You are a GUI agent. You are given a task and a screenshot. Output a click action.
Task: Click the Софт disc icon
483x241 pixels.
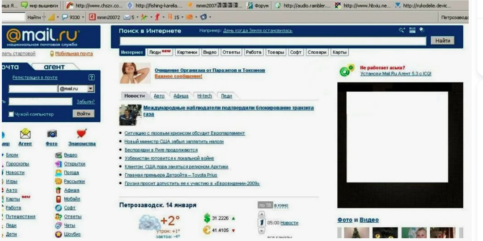click(59, 208)
